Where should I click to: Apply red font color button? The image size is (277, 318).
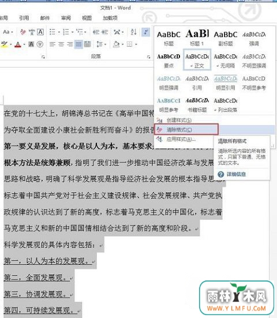coord(18,44)
